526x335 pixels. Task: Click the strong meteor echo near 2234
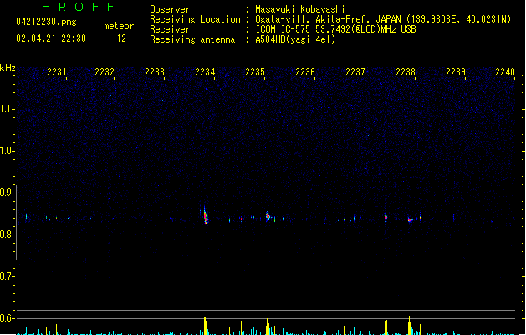(206, 215)
